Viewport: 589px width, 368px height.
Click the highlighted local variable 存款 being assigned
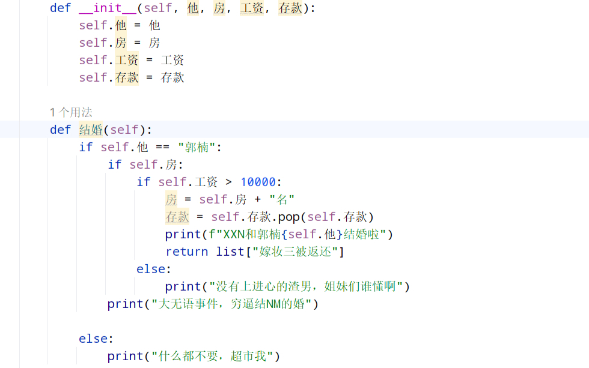click(x=177, y=217)
